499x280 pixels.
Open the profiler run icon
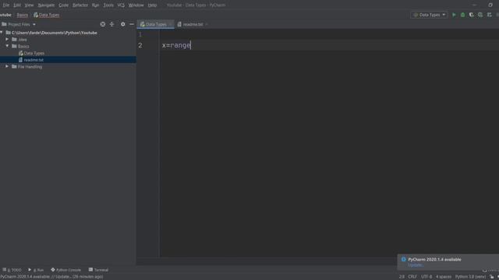tap(480, 15)
